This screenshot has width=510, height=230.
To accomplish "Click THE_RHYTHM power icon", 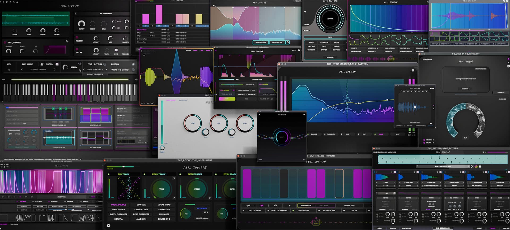I will 105,64.
